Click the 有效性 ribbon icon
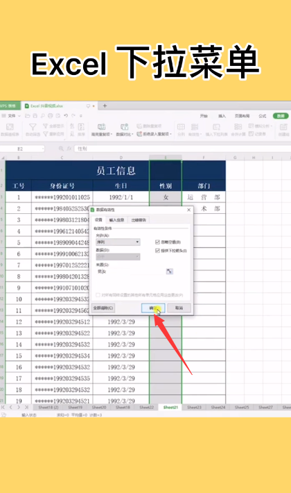This screenshot has width=291, height=493. (x=195, y=130)
